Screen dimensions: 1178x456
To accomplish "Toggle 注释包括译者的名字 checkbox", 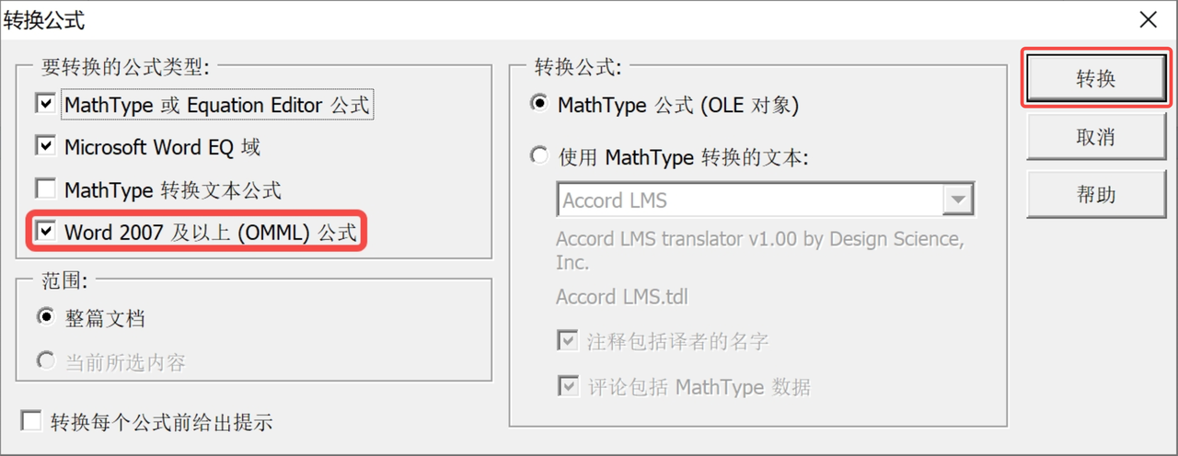I will tap(566, 341).
